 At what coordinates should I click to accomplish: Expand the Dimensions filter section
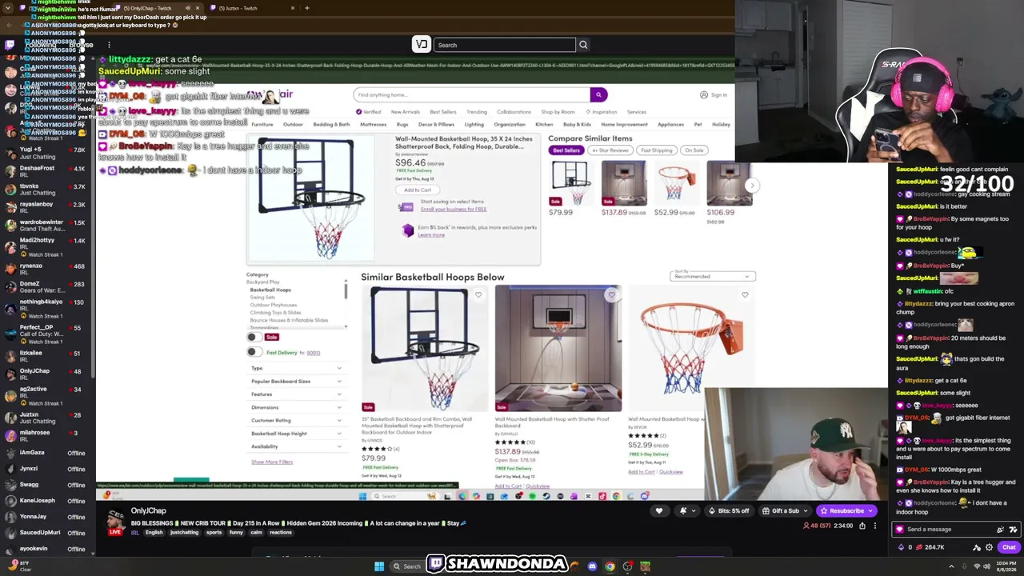(297, 407)
